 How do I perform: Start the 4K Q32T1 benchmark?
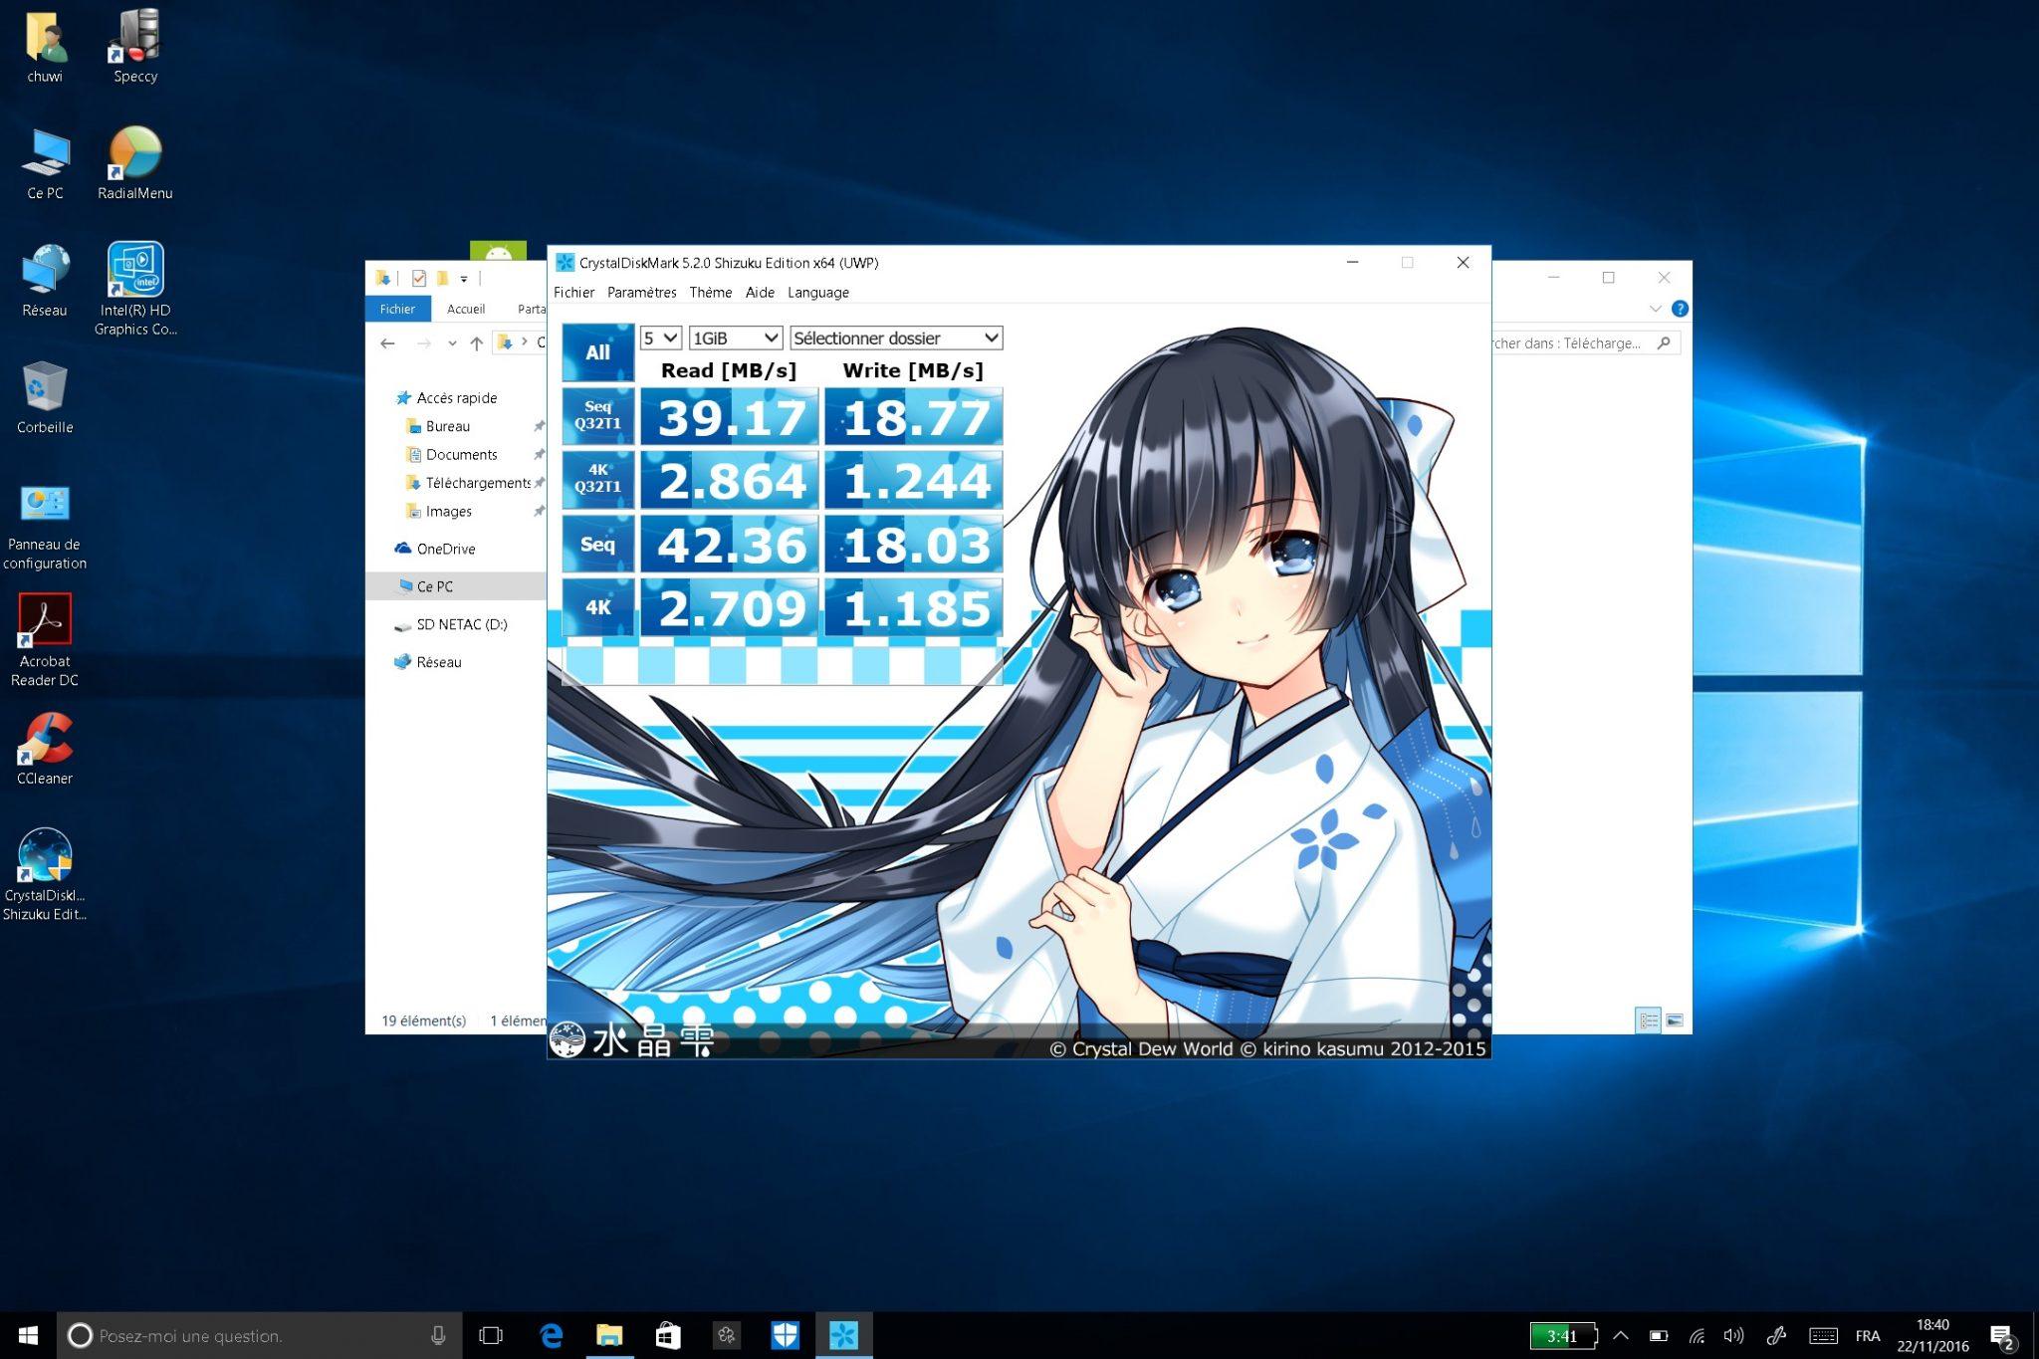tap(597, 479)
